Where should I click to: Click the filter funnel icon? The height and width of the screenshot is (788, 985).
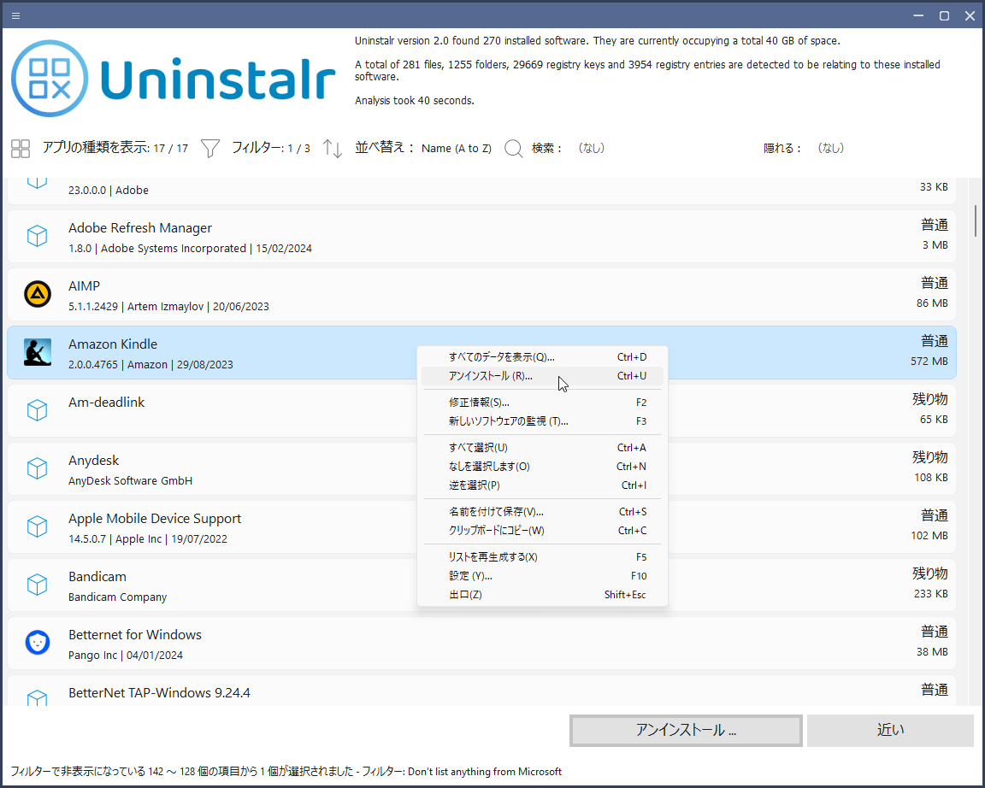(x=209, y=148)
